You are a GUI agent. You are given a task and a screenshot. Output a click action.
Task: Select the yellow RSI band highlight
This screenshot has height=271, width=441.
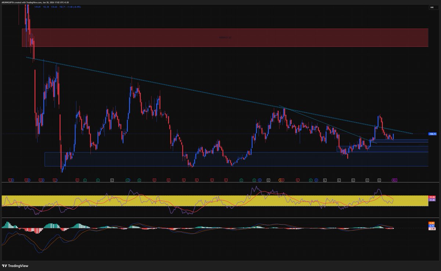[215, 200]
